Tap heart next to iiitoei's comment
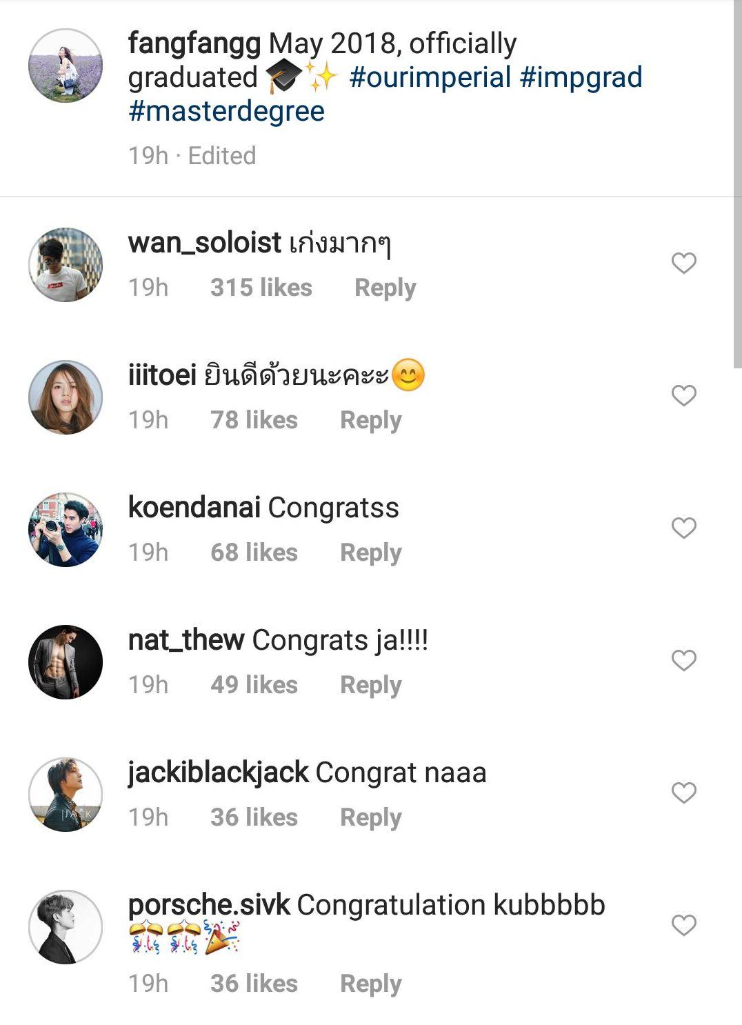 (683, 395)
